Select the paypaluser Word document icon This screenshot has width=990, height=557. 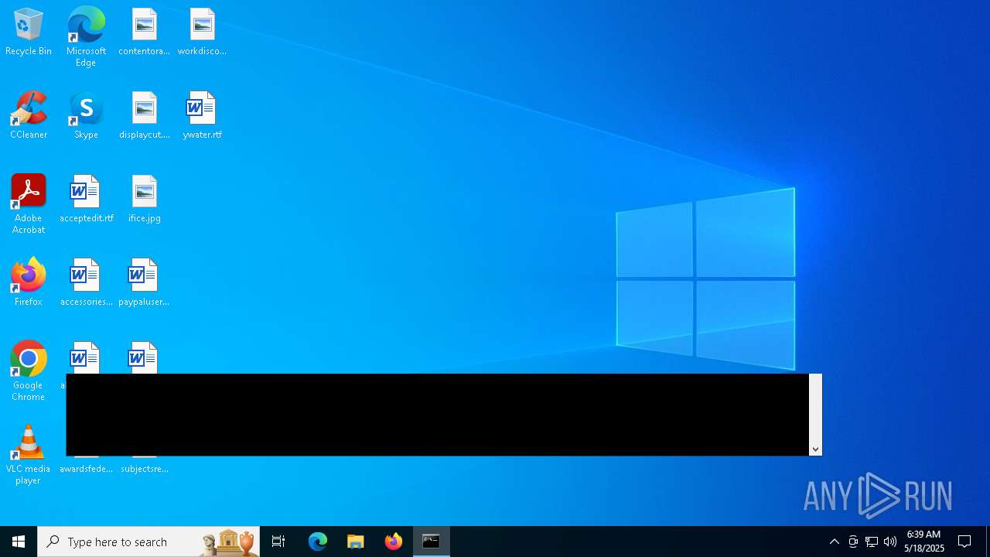(144, 283)
